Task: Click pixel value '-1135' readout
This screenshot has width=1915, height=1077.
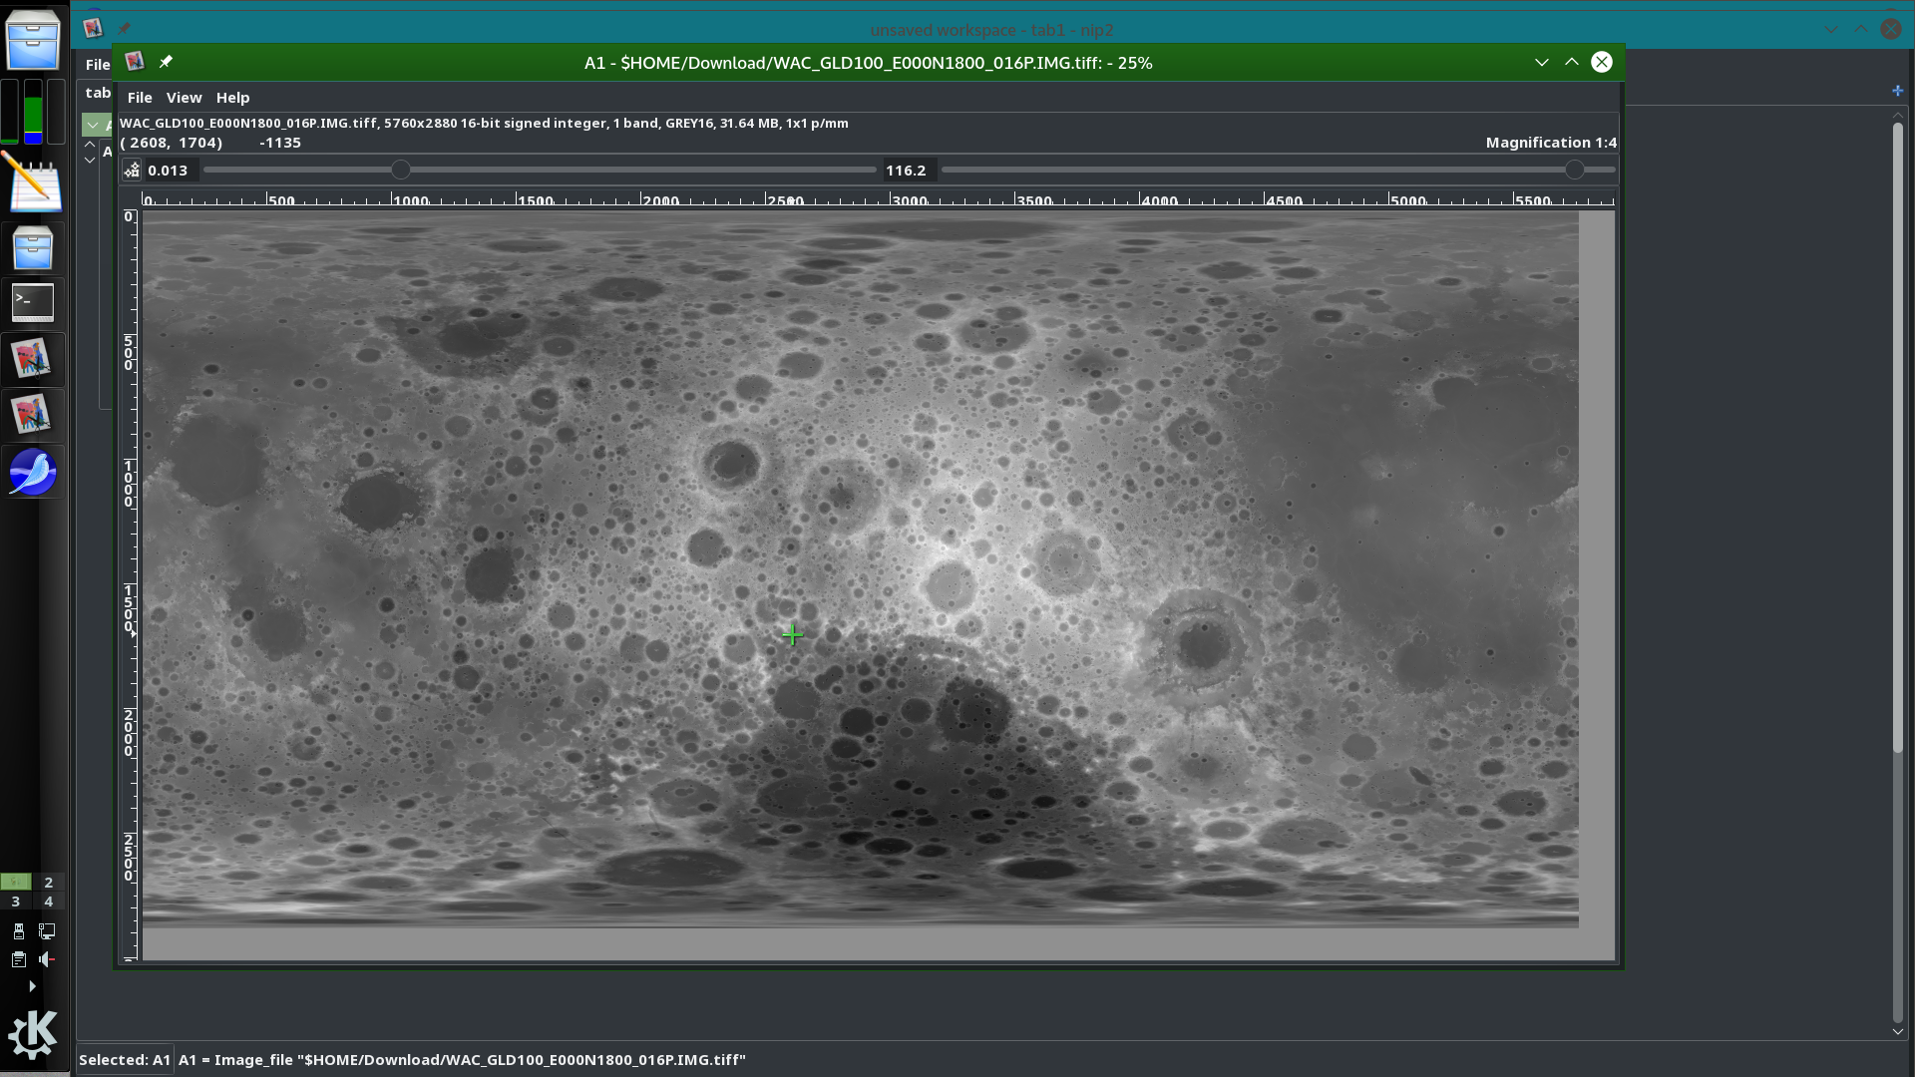Action: pyautogui.click(x=280, y=143)
